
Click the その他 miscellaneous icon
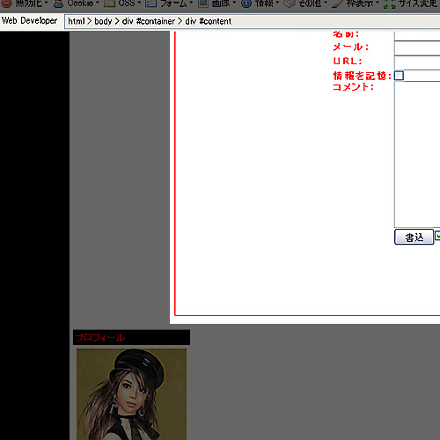click(290, 4)
